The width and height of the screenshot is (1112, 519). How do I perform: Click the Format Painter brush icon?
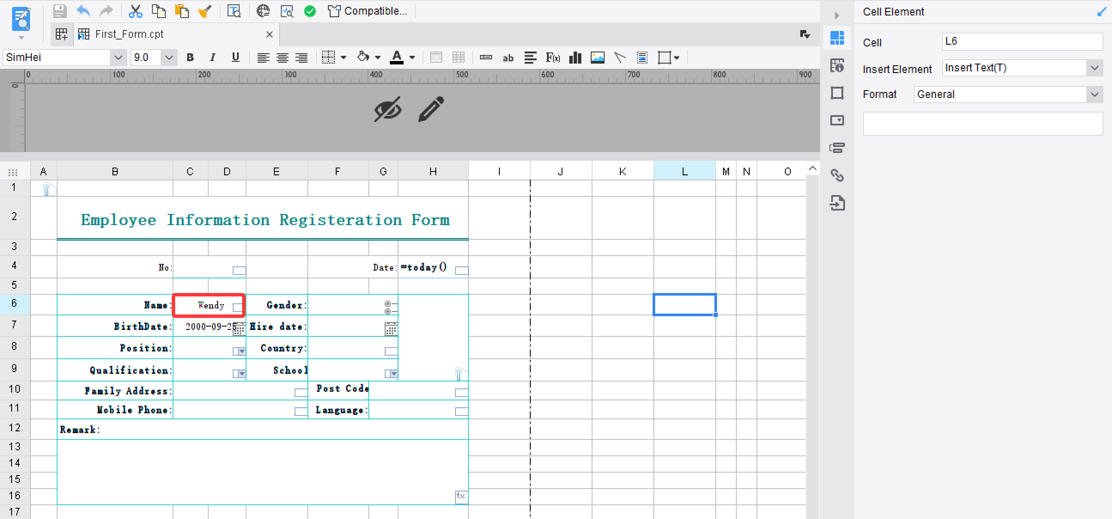(x=205, y=11)
